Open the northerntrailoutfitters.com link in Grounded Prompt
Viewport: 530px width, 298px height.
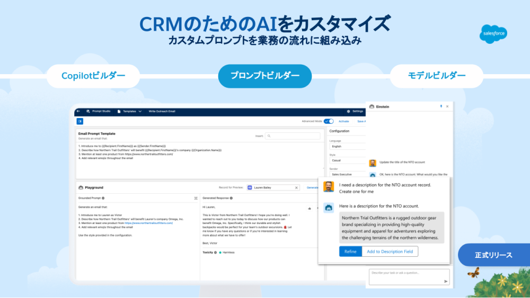pos(149,223)
